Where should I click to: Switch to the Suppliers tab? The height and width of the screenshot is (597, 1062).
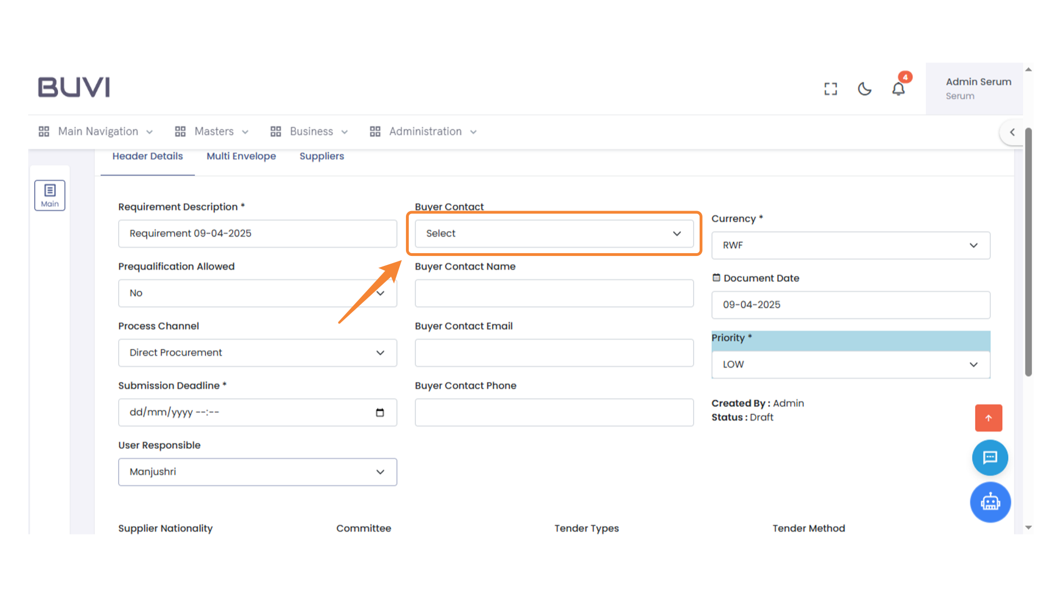coord(321,156)
